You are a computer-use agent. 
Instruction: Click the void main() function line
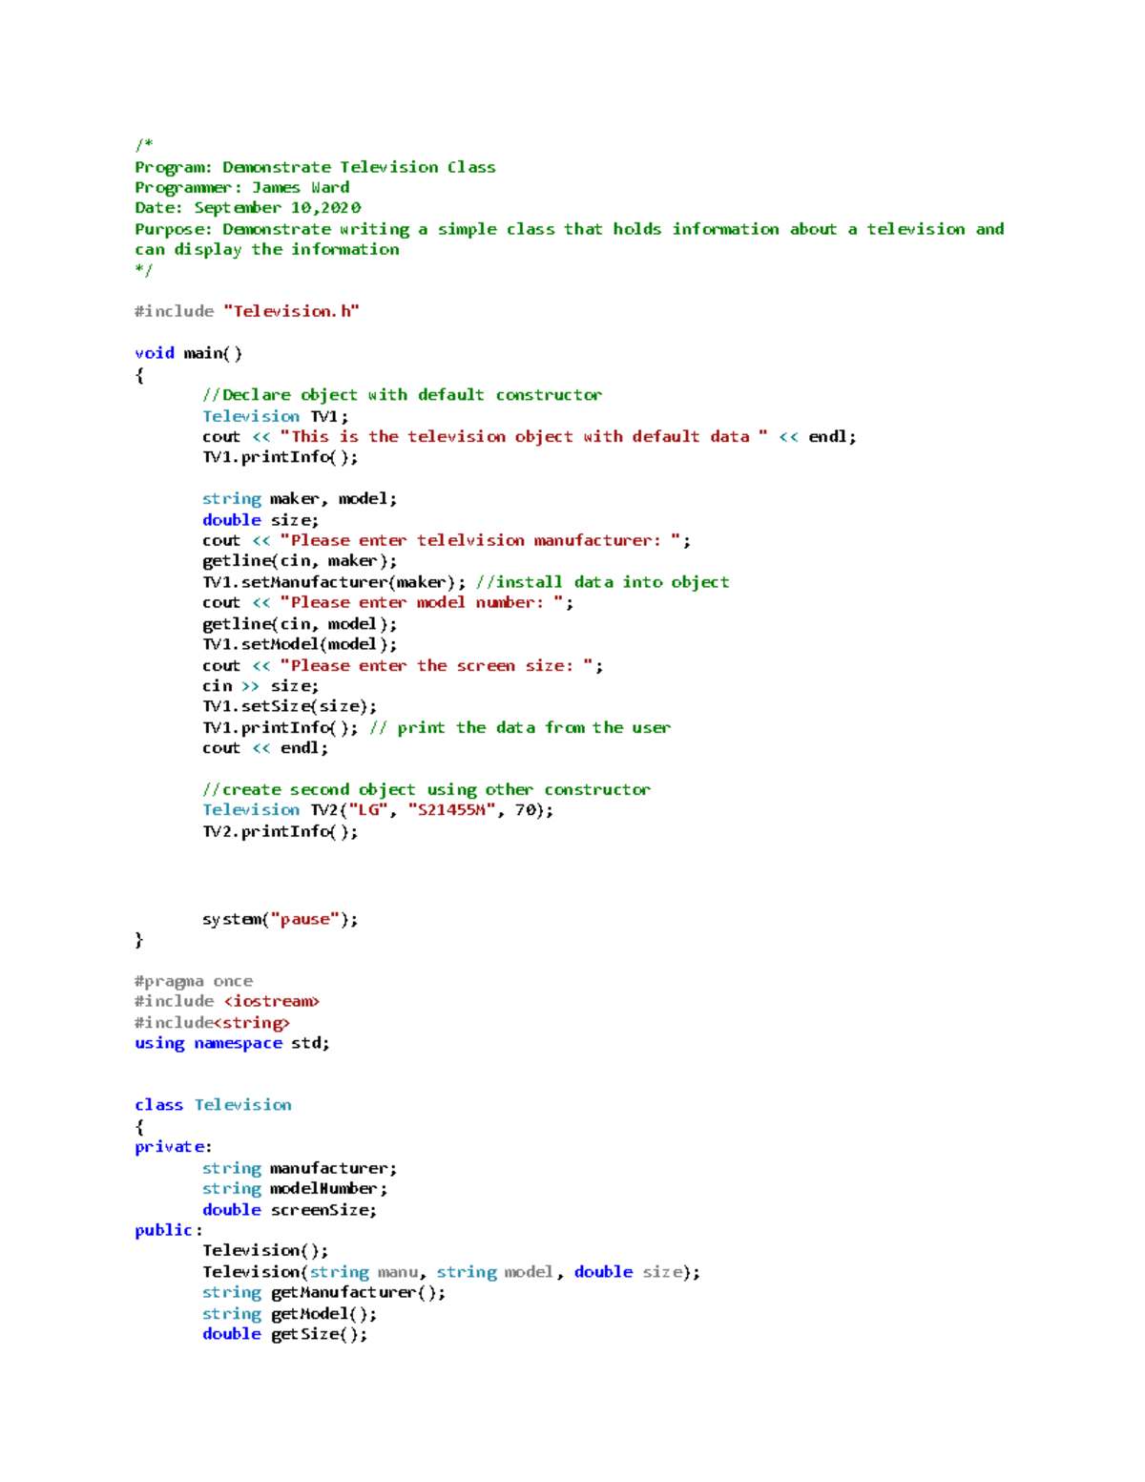pyautogui.click(x=188, y=352)
